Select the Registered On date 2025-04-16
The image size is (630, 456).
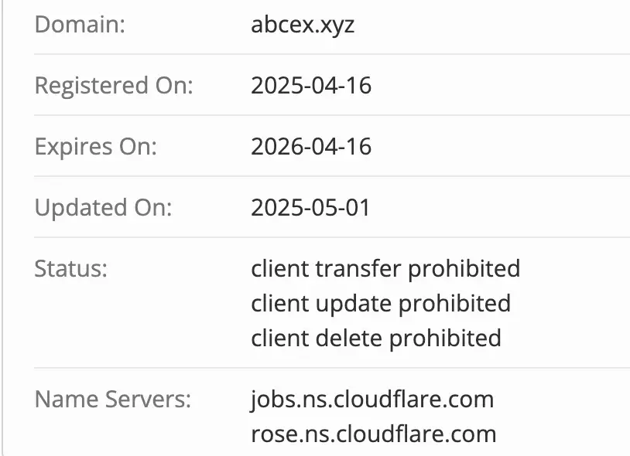[311, 86]
